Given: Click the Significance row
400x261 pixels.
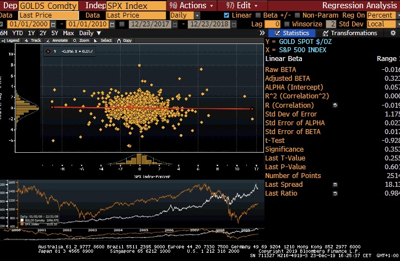Looking at the screenshot, I should [x=332, y=149].
